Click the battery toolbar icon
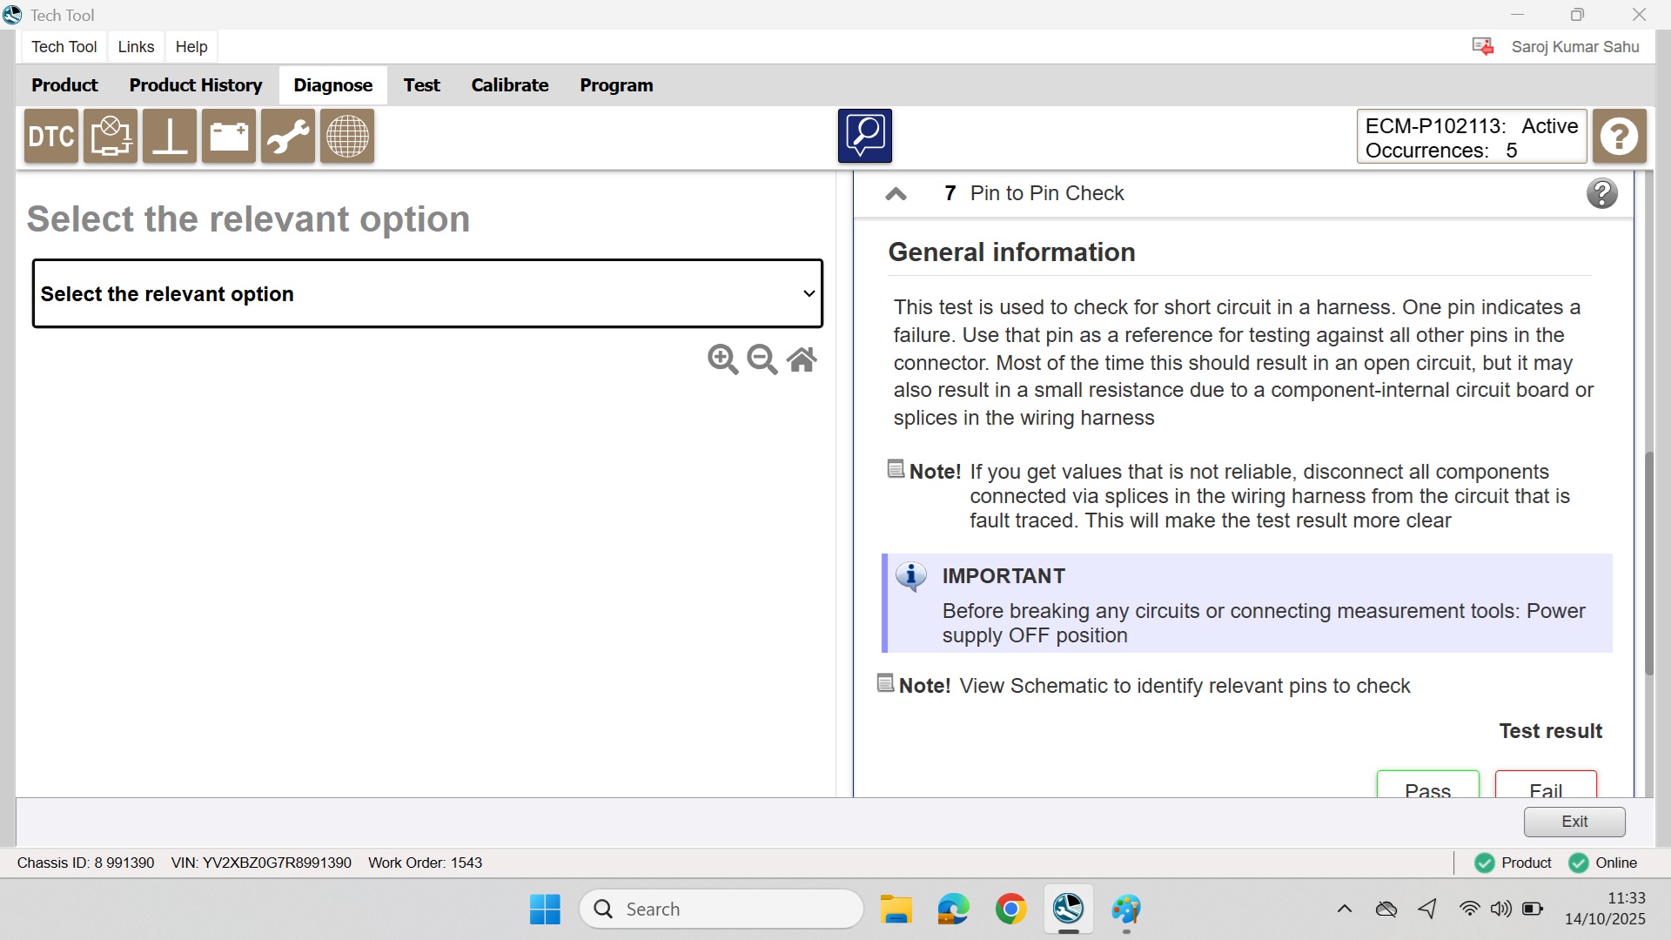The width and height of the screenshot is (1671, 940). [x=229, y=137]
